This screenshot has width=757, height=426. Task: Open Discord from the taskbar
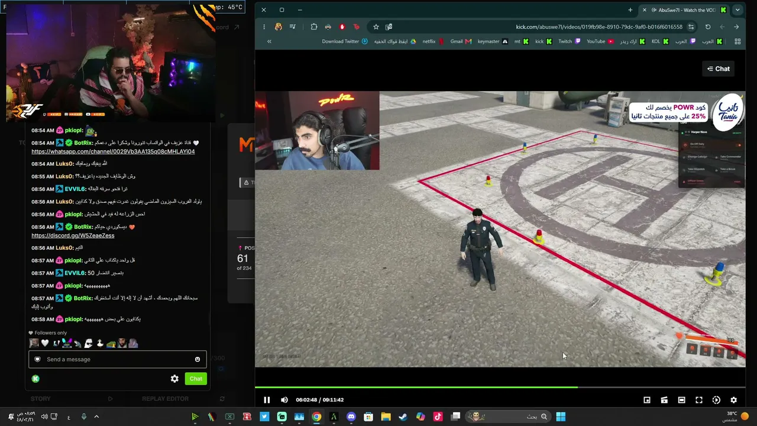351,417
